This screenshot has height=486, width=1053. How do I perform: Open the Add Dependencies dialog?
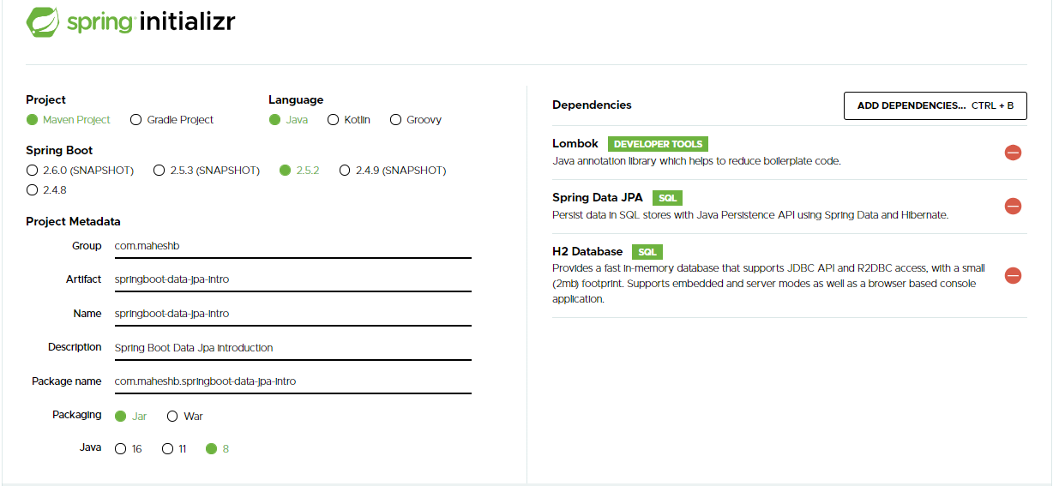click(x=936, y=105)
